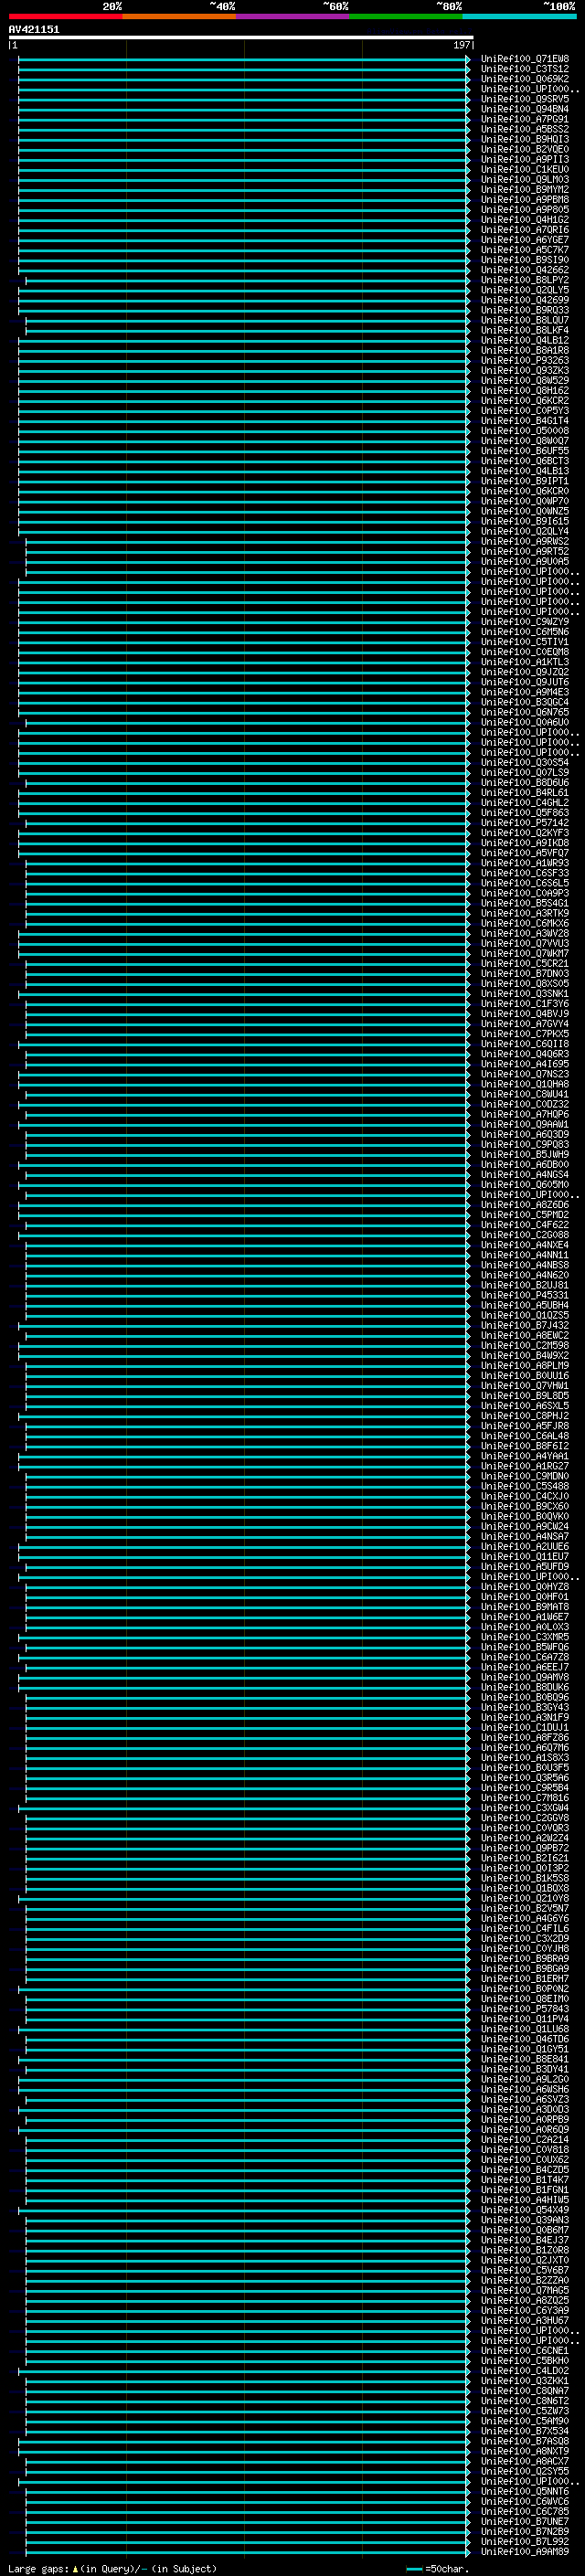Click the red 20% identity legend bar
585x2576 pixels.
(x=65, y=16)
